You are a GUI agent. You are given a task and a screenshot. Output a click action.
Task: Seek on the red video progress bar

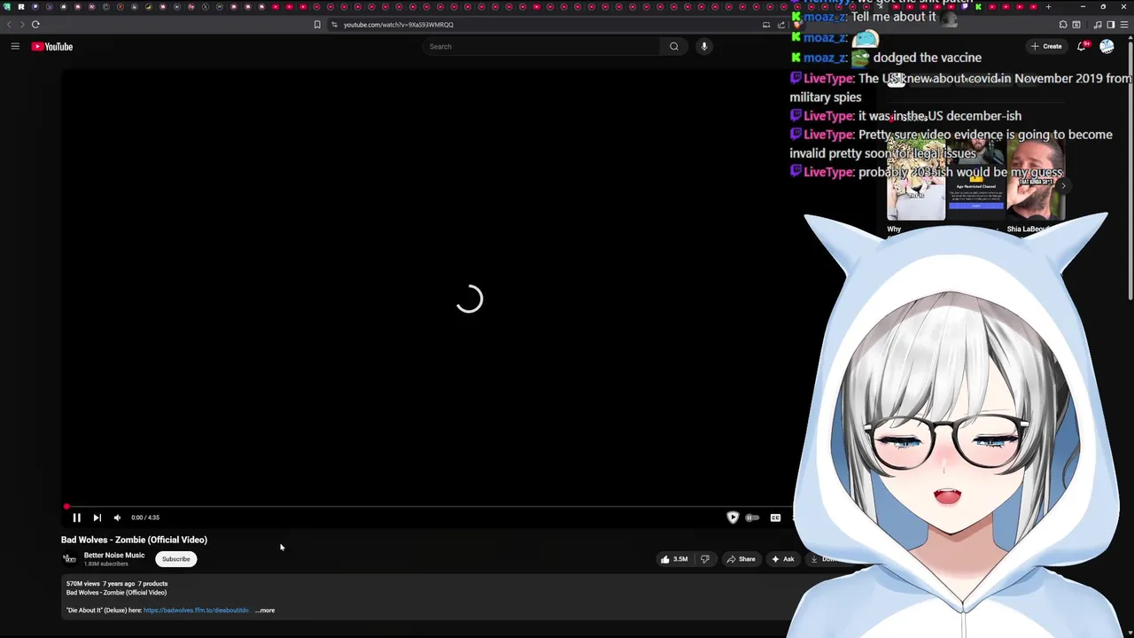(425, 507)
